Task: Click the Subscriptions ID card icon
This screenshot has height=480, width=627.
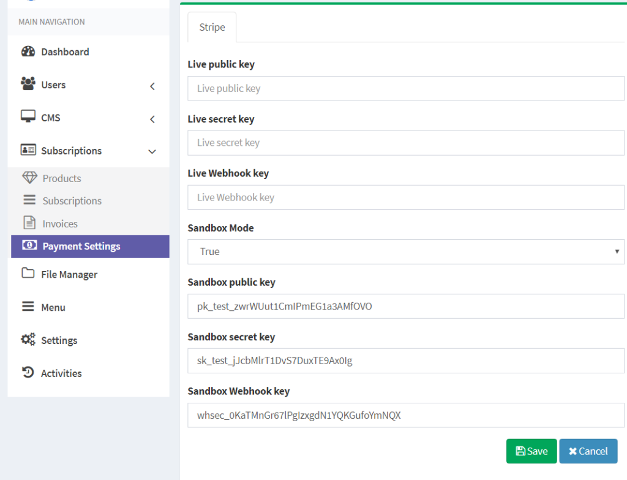Action: 28,150
